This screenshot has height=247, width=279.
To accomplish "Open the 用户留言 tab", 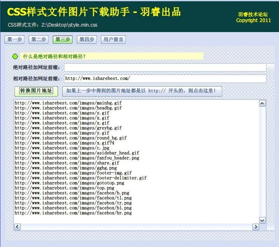I will pos(113,40).
